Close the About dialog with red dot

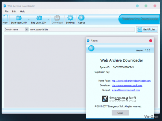coord(151,41)
